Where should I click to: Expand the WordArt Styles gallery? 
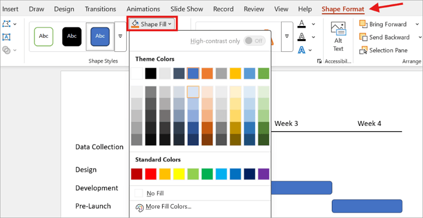[x=287, y=37]
